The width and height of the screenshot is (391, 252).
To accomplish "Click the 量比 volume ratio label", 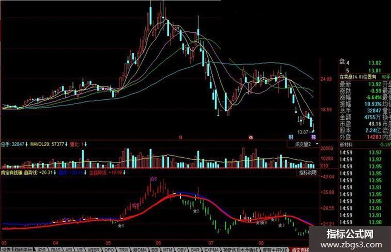I will pos(74,144).
